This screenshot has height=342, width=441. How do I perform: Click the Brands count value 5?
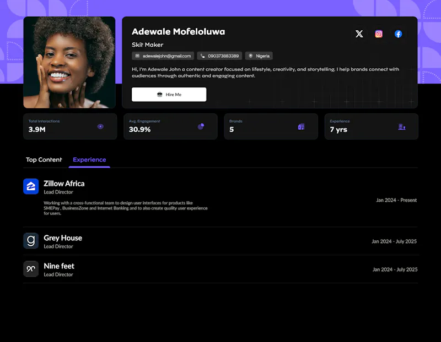click(x=232, y=130)
